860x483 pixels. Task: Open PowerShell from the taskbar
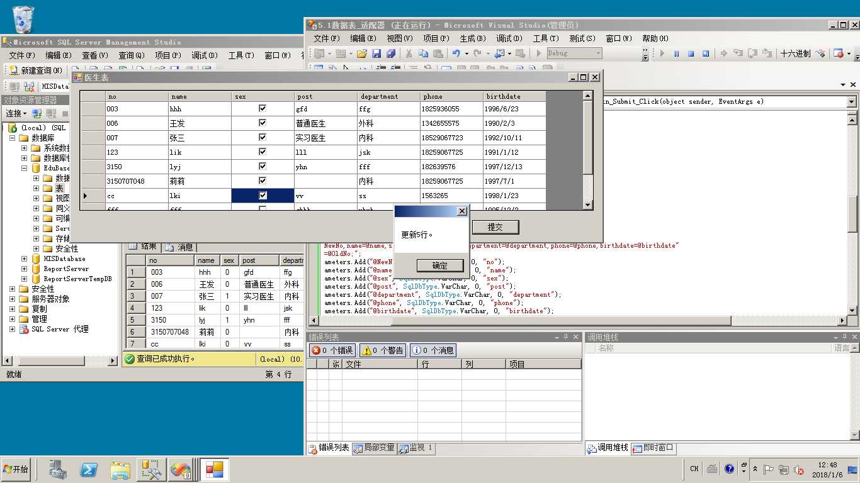pyautogui.click(x=89, y=469)
